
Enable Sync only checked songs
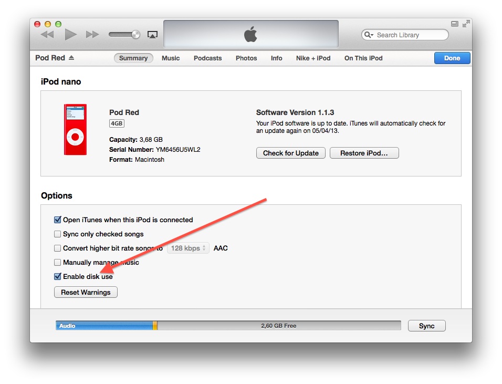(x=58, y=234)
